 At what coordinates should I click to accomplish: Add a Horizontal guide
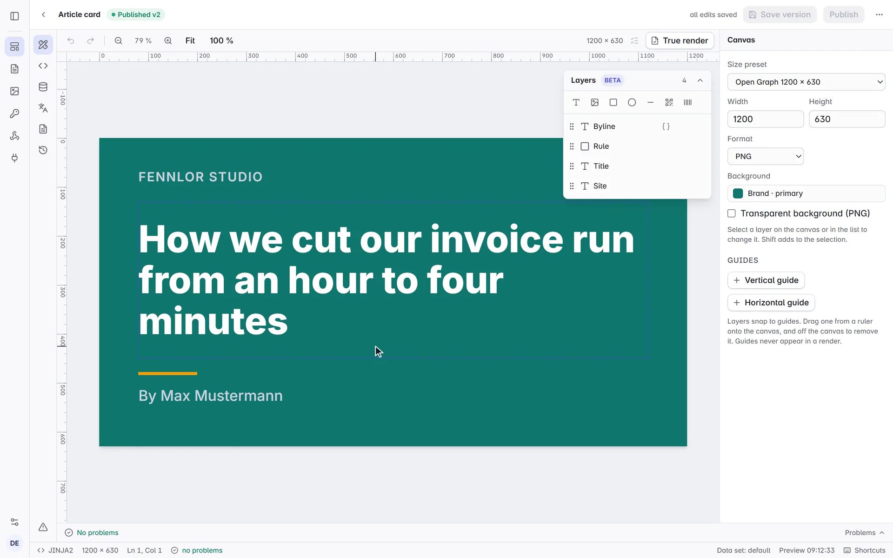[771, 303]
